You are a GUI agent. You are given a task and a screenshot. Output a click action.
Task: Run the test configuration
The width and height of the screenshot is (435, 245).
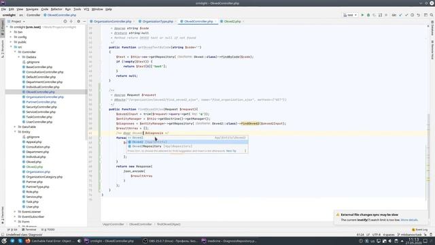click(x=362, y=15)
